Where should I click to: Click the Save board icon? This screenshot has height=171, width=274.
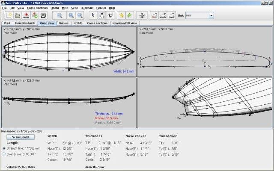(x=26, y=15)
